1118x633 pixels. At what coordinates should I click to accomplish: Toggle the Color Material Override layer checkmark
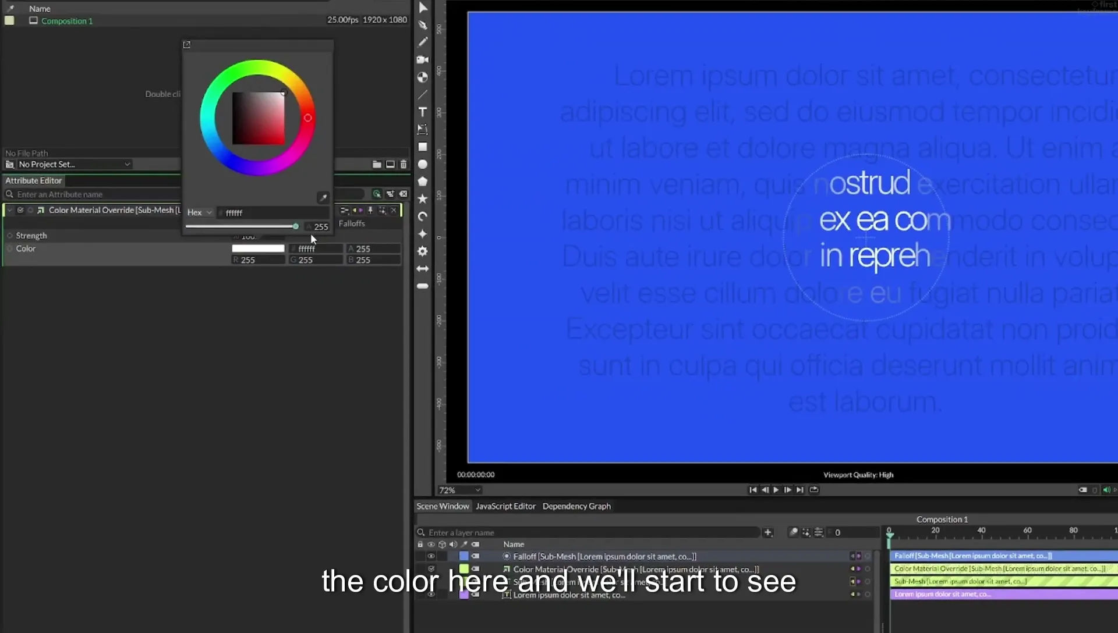[x=431, y=569]
